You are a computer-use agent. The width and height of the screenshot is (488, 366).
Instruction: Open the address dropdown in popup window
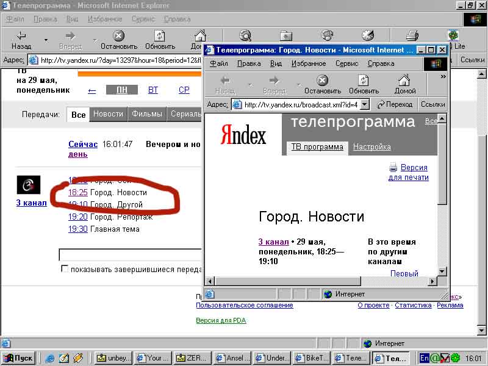[364, 104]
